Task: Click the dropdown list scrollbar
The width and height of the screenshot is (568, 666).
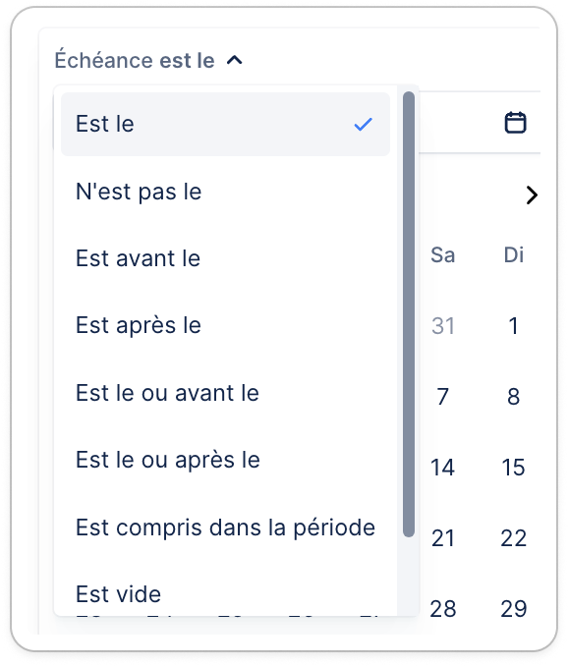Action: (x=409, y=314)
